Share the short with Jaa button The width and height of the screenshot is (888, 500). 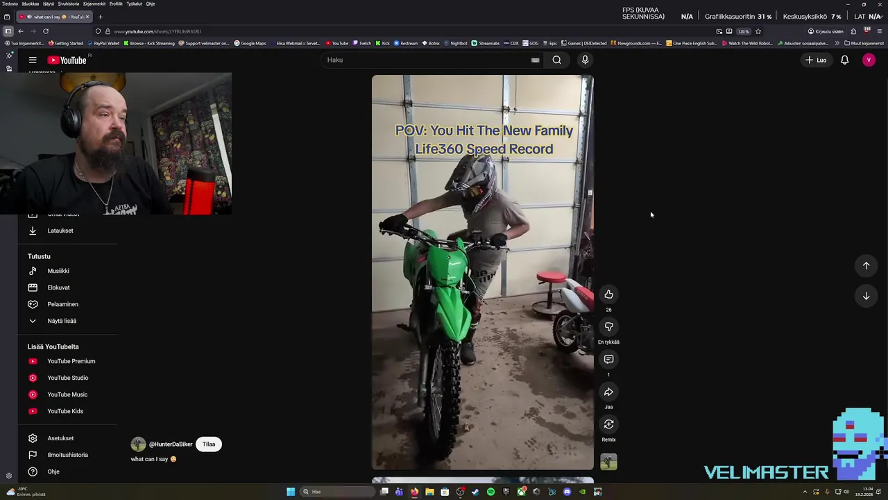(x=608, y=392)
